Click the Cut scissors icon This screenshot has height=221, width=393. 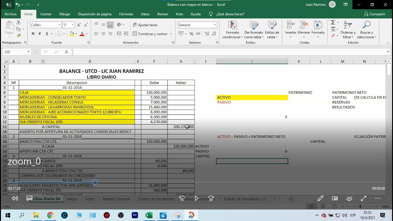(x=18, y=23)
